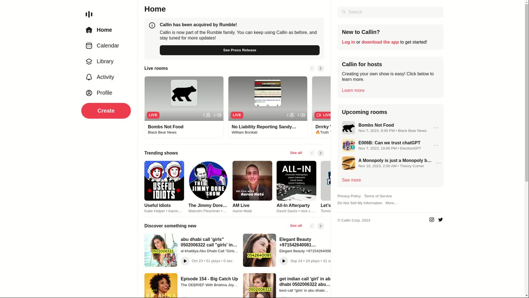Open Episode 154 - Big Catch Up title
Viewport: 529px width, 298px height.
[x=209, y=279]
